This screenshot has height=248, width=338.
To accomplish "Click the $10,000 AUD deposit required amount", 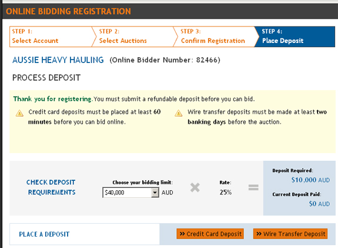I will pyautogui.click(x=310, y=180).
